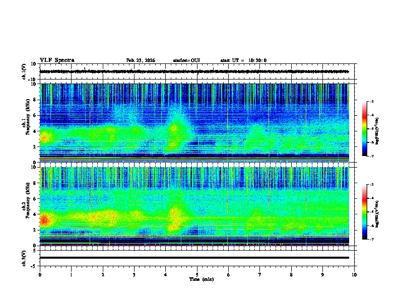This screenshot has height=308, width=399.
Task: Click the ch.2 color bar 'log(PSD)' unit label
Action: 377,214
